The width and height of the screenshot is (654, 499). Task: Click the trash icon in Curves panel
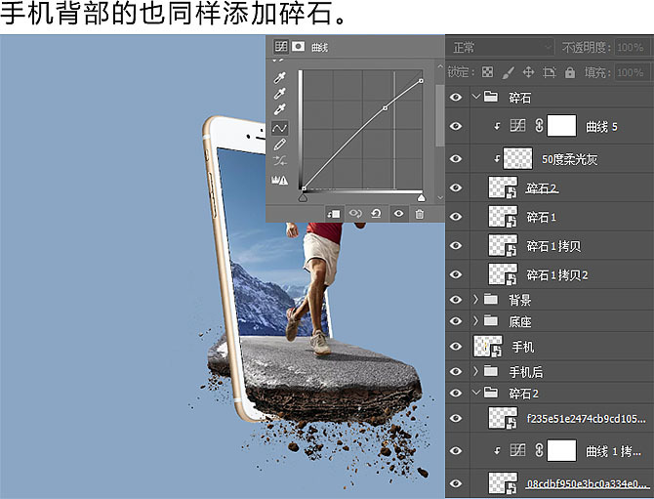(420, 213)
